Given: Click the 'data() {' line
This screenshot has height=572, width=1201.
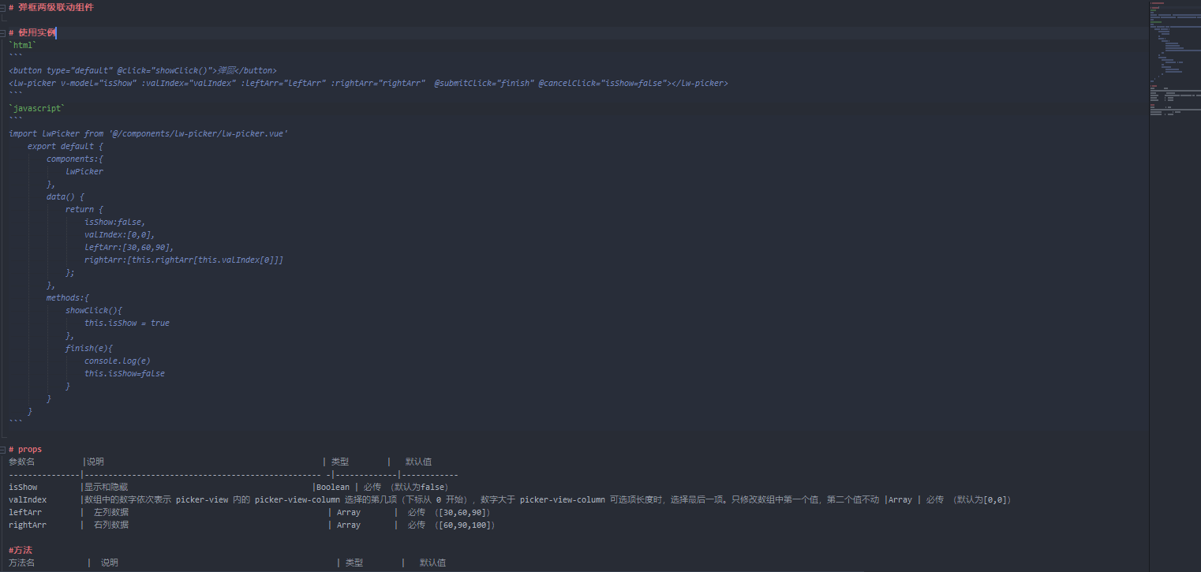Looking at the screenshot, I should [65, 196].
